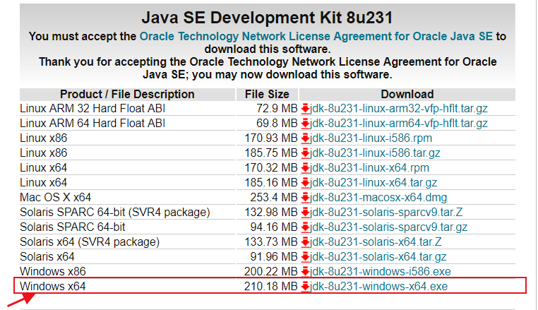Select the Mac OS X x64 row label
Viewport: 538px width, 310px height.
pyautogui.click(x=55, y=198)
